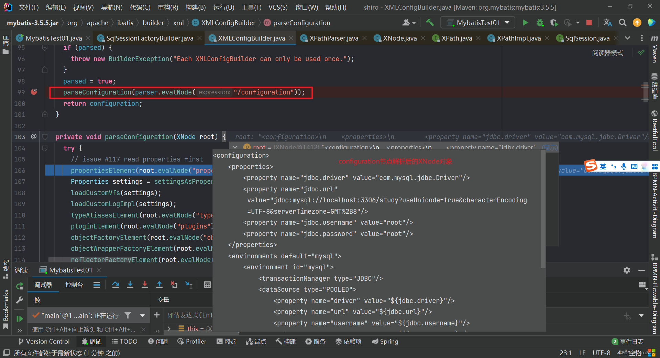
Task: Toggle tool window quick-access icon in status bar
Action: tap(6, 353)
